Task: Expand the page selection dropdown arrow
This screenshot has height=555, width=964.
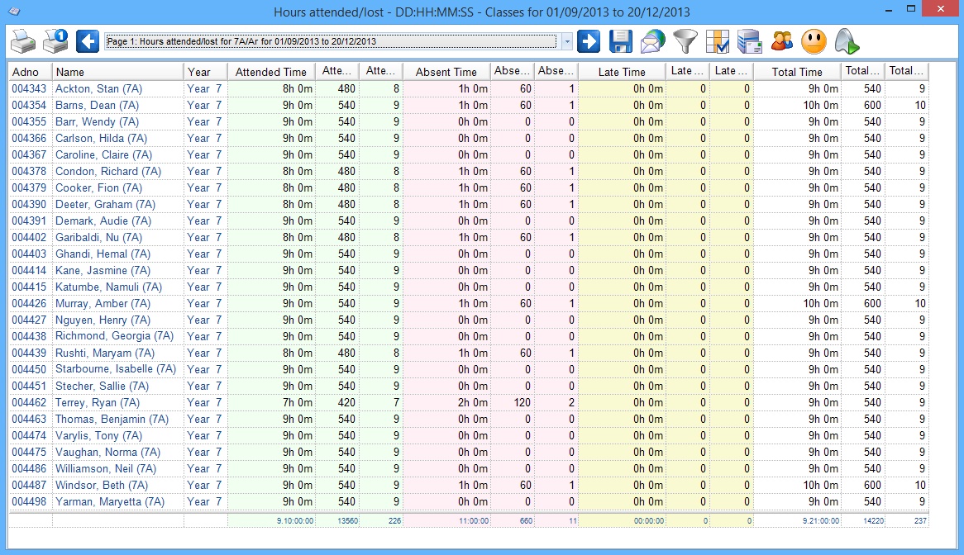Action: 566,42
